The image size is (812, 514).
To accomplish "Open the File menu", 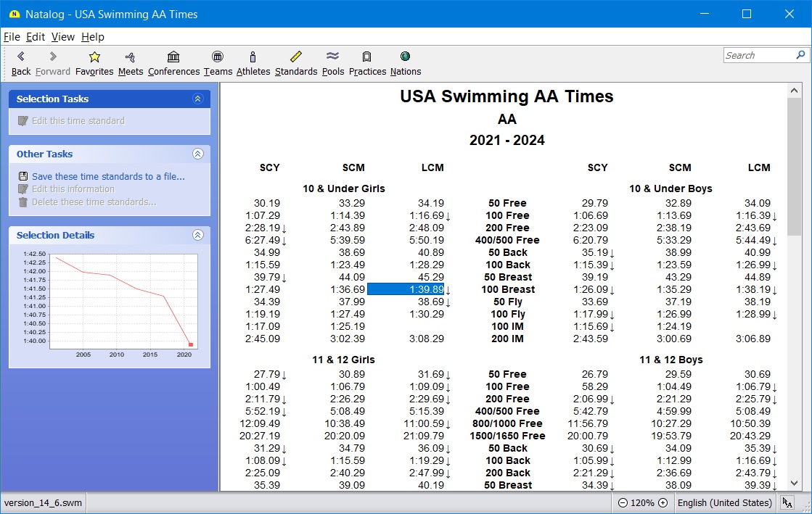I will pyautogui.click(x=12, y=37).
